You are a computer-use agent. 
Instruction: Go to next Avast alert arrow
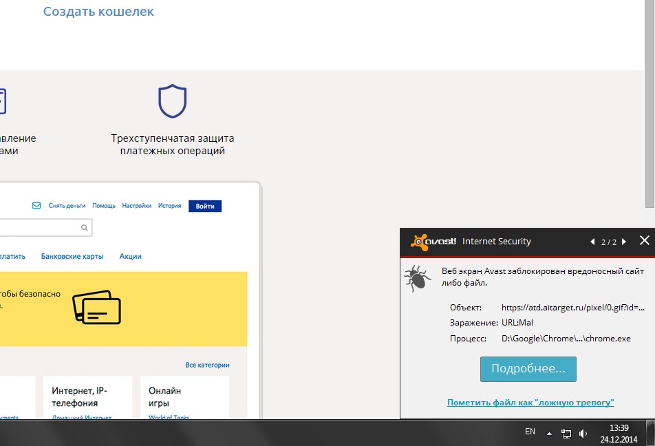pos(624,242)
